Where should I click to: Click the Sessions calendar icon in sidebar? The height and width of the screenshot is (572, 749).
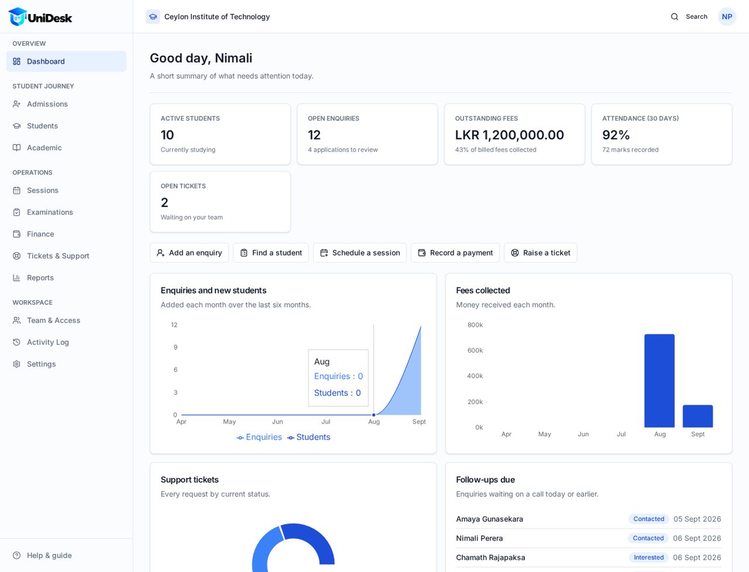coord(17,191)
